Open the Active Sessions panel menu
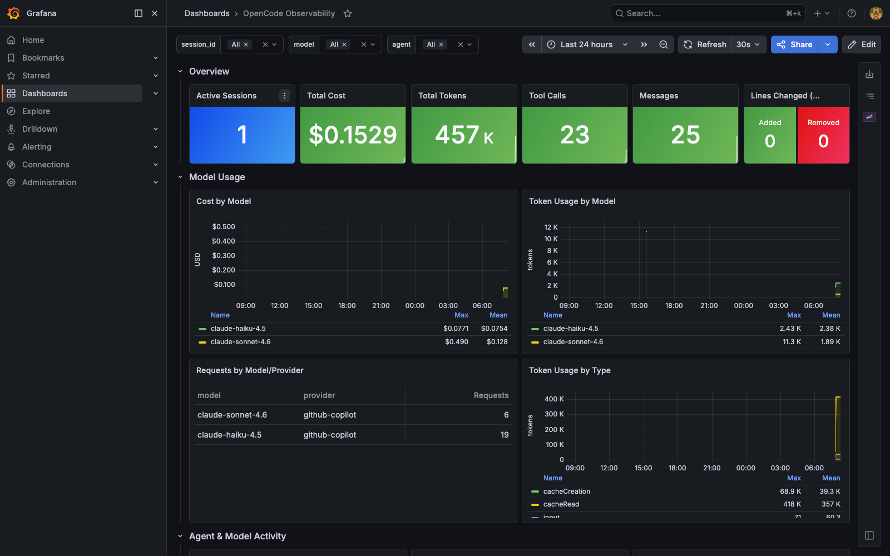Screen dimensions: 890x556 point(285,96)
